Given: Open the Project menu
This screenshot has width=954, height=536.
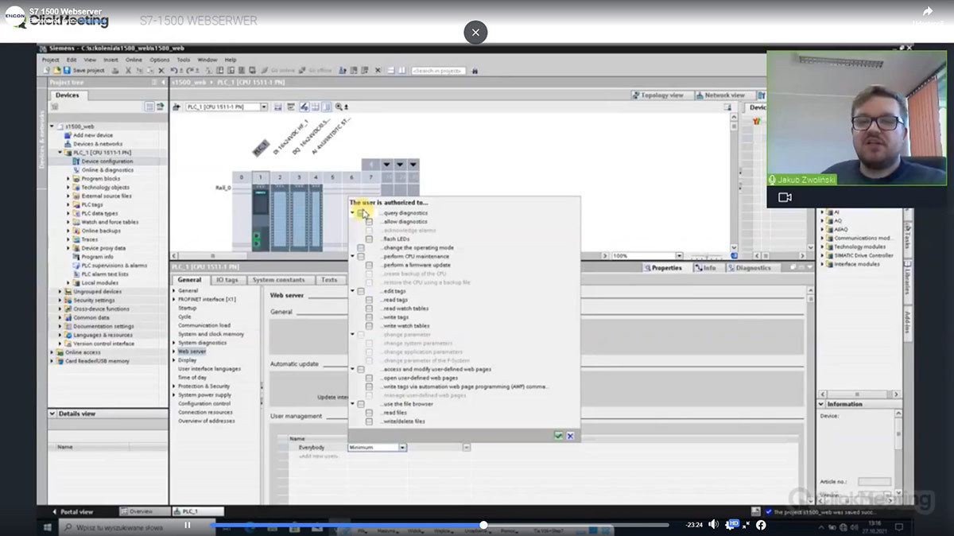Looking at the screenshot, I should 50,60.
